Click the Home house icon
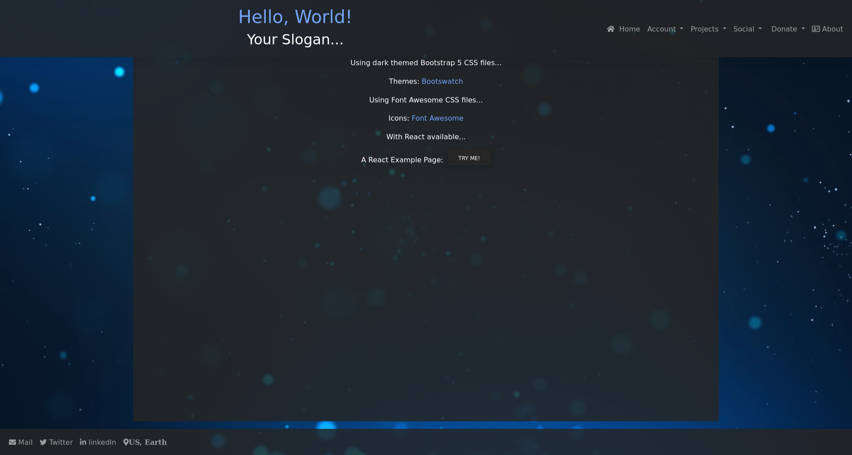The width and height of the screenshot is (852, 455). coord(611,29)
